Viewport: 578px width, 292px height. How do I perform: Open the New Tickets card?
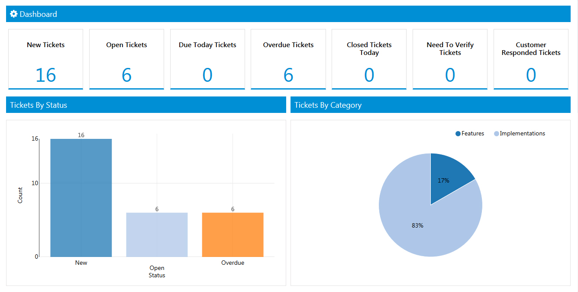[x=45, y=59]
